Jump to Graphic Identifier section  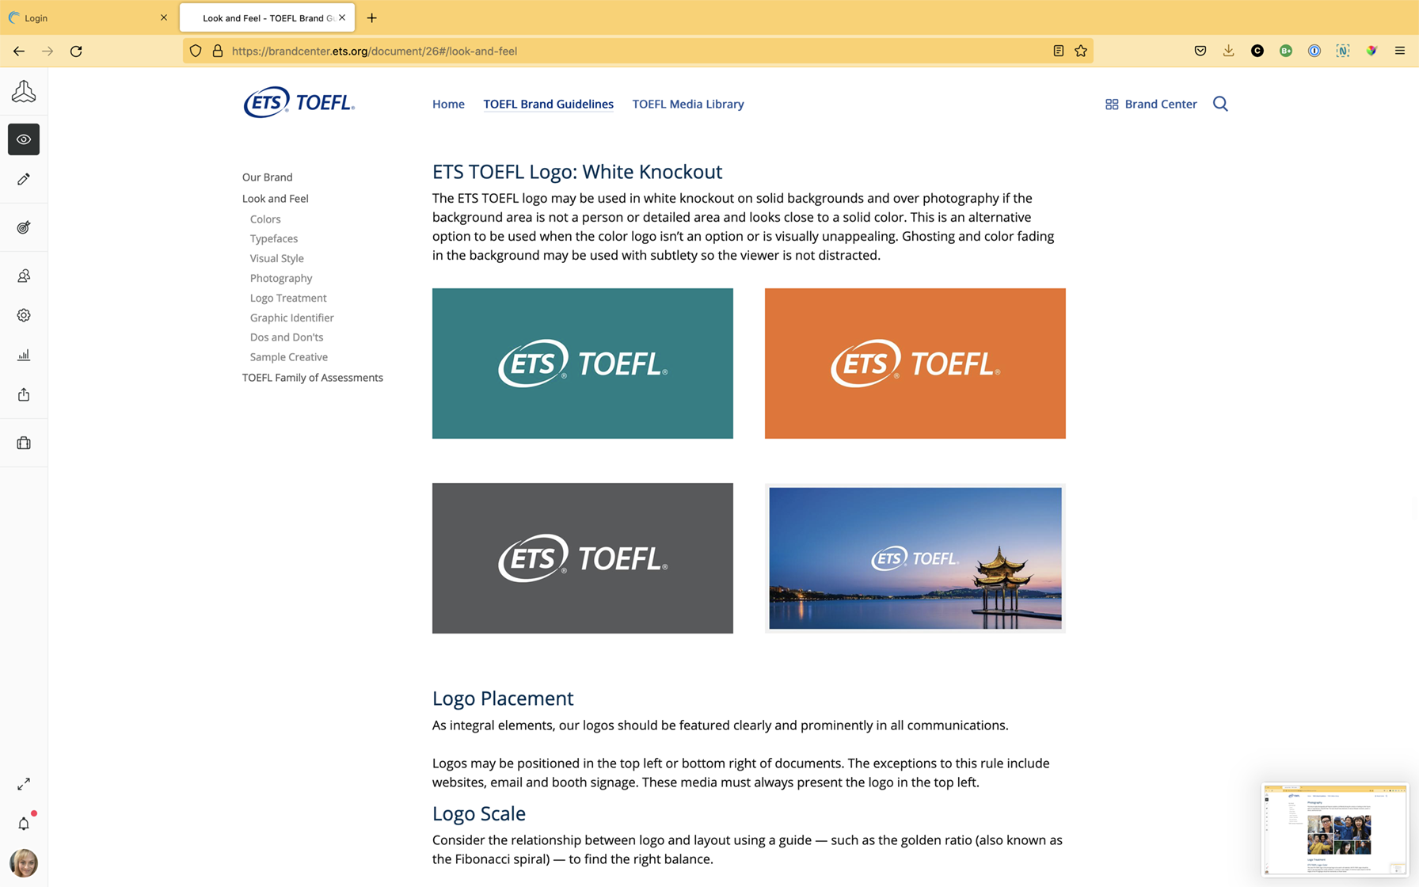pyautogui.click(x=291, y=318)
